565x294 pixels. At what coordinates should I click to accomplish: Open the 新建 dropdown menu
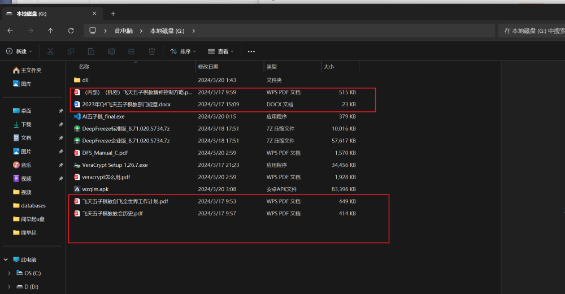point(19,51)
